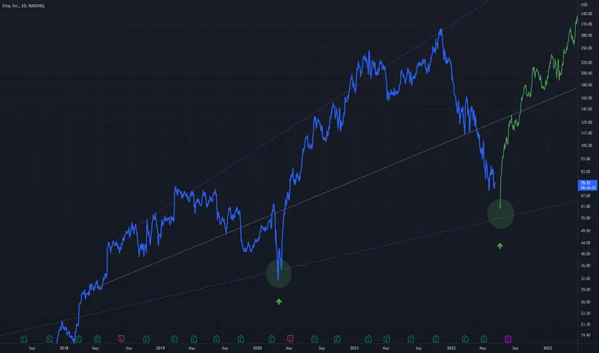This screenshot has width=599, height=353.
Task: Click the May 2022 green earnings marker
Action: pos(483,339)
